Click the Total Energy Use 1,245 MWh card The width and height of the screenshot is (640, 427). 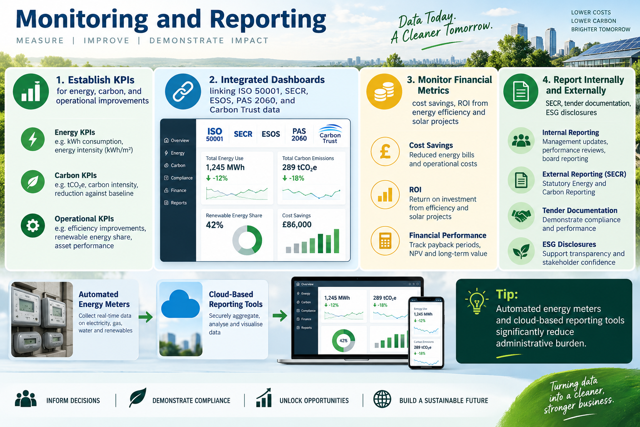click(237, 178)
